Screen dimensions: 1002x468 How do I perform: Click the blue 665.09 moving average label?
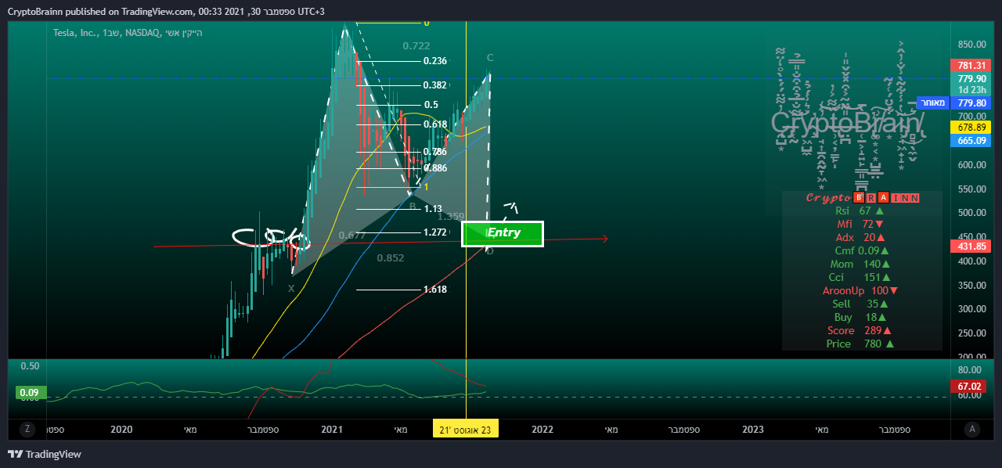pyautogui.click(x=971, y=141)
